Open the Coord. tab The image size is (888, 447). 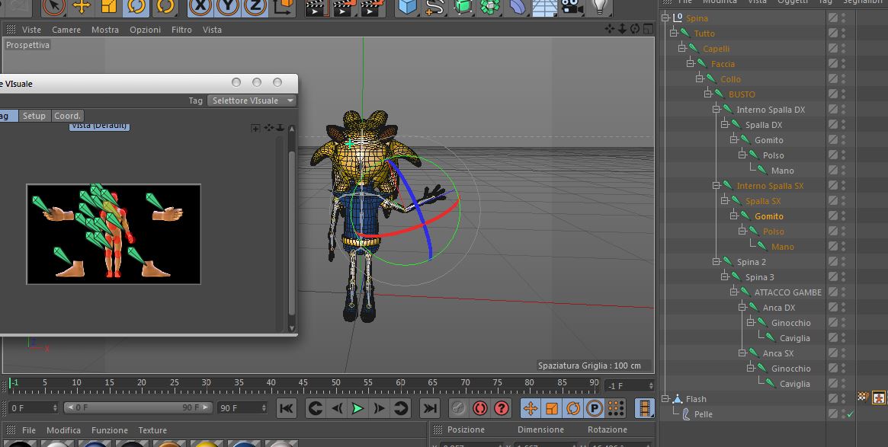tap(67, 116)
